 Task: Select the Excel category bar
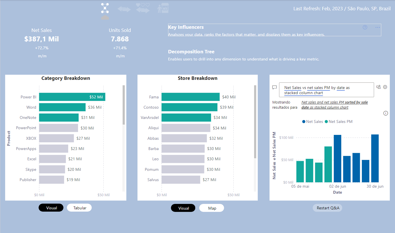[53, 159]
